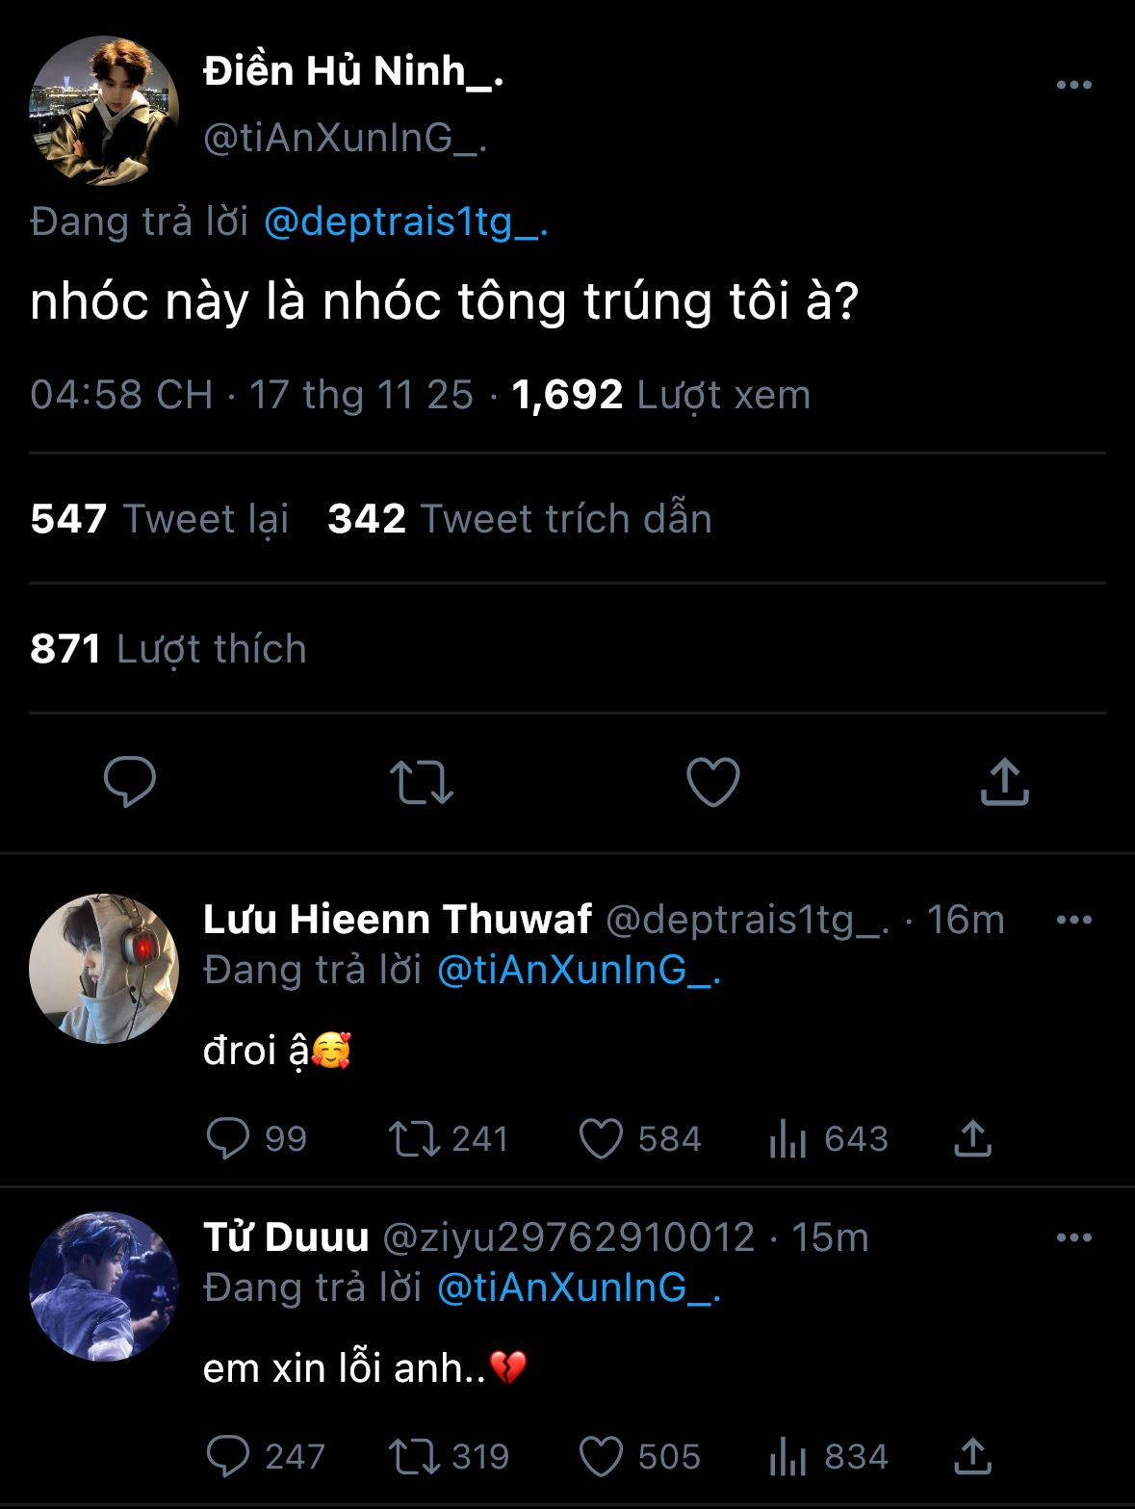The image size is (1135, 1509).
Task: Retweet Tử Duuu's reply
Action: click(415, 1457)
